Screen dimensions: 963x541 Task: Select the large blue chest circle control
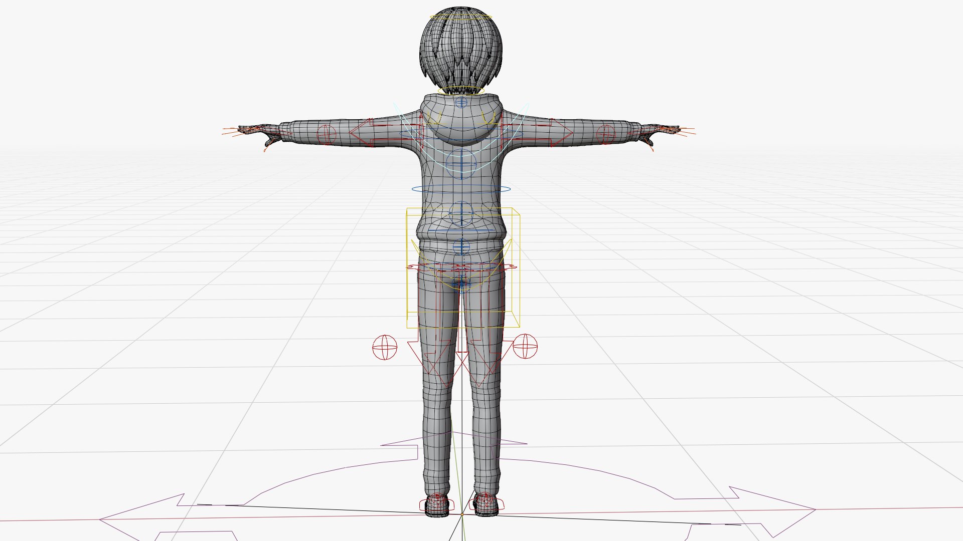click(461, 164)
